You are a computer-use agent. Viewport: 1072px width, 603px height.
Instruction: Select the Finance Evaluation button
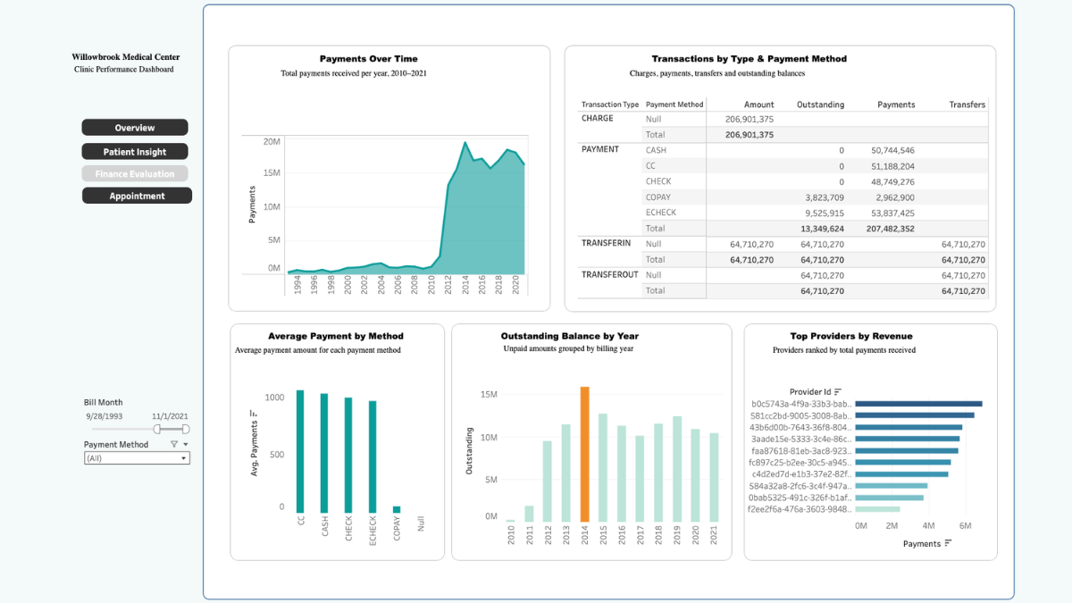135,174
